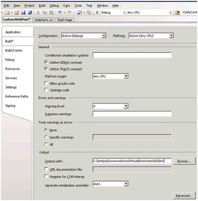Click the Open File folder icon
The height and width of the screenshot is (201, 198).
[x=17, y=13]
